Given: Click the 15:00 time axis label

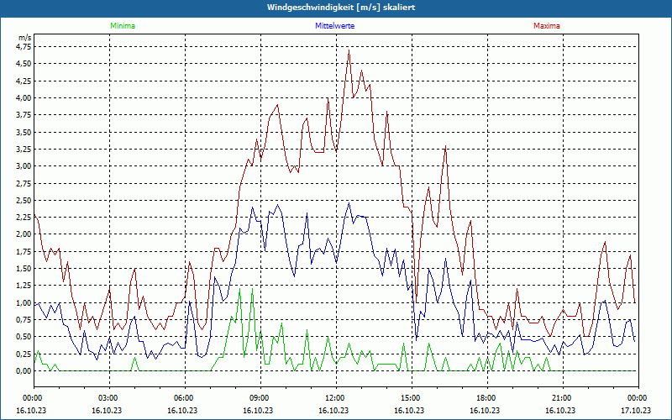Looking at the screenshot, I should point(412,398).
